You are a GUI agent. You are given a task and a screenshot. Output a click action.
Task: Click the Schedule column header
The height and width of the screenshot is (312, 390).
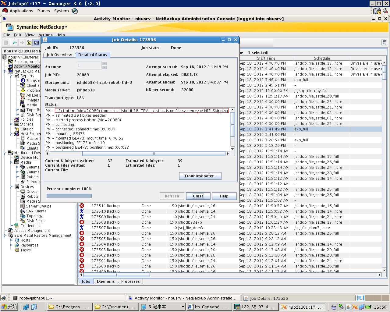322,58
